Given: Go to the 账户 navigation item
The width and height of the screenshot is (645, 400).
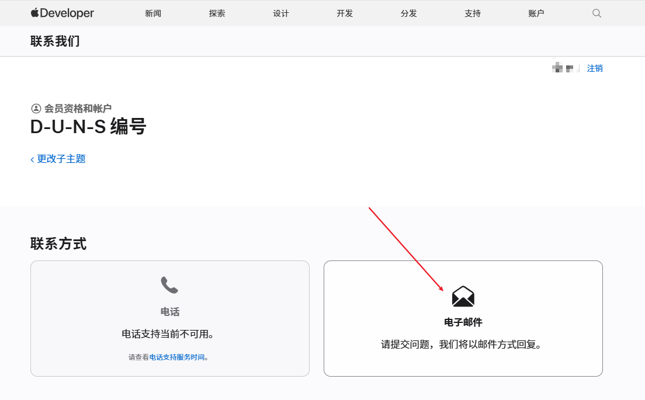Looking at the screenshot, I should (x=536, y=13).
